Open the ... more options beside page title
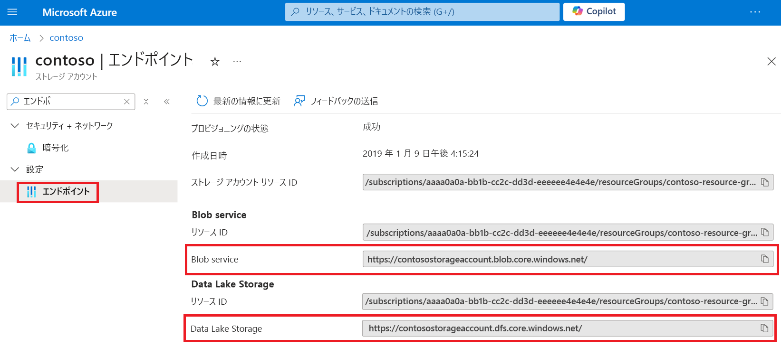 click(x=237, y=61)
